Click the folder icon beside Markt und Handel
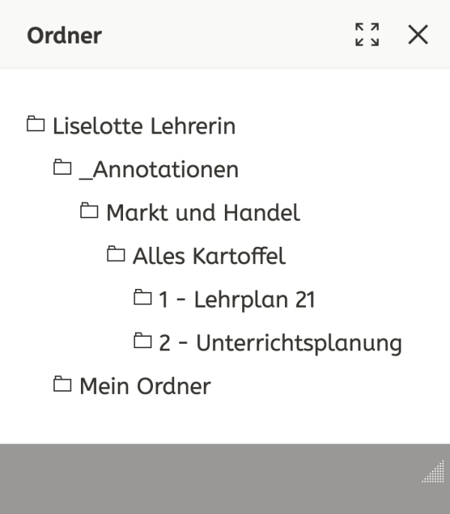450x514 pixels. pyautogui.click(x=89, y=210)
